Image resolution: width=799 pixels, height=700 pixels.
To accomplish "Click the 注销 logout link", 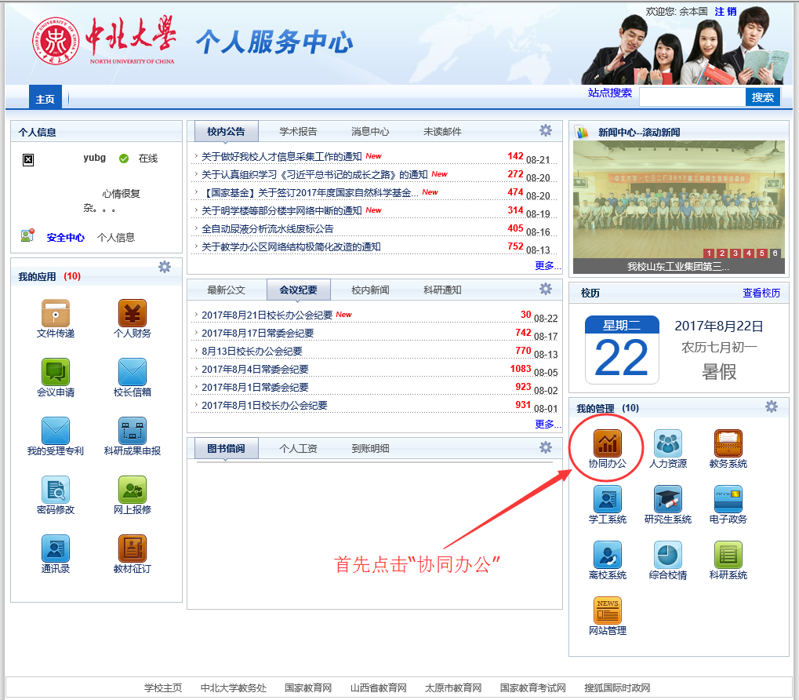I will pos(725,11).
